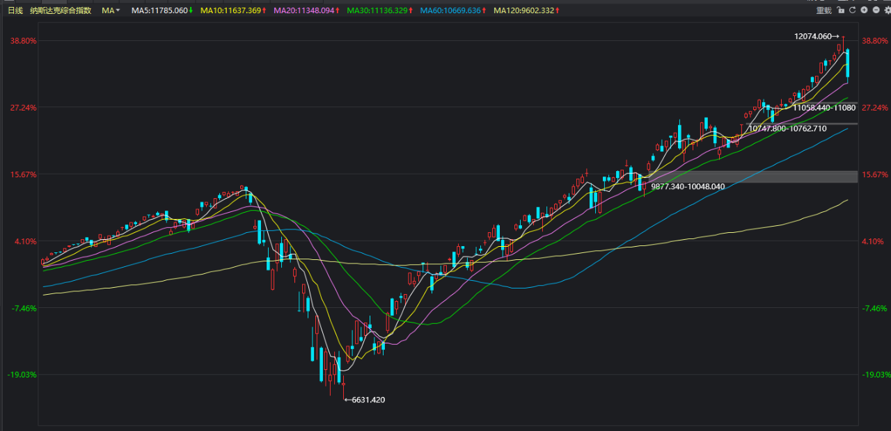The width and height of the screenshot is (891, 431).
Task: Click the MA5:11785.060 value
Action: [x=159, y=10]
